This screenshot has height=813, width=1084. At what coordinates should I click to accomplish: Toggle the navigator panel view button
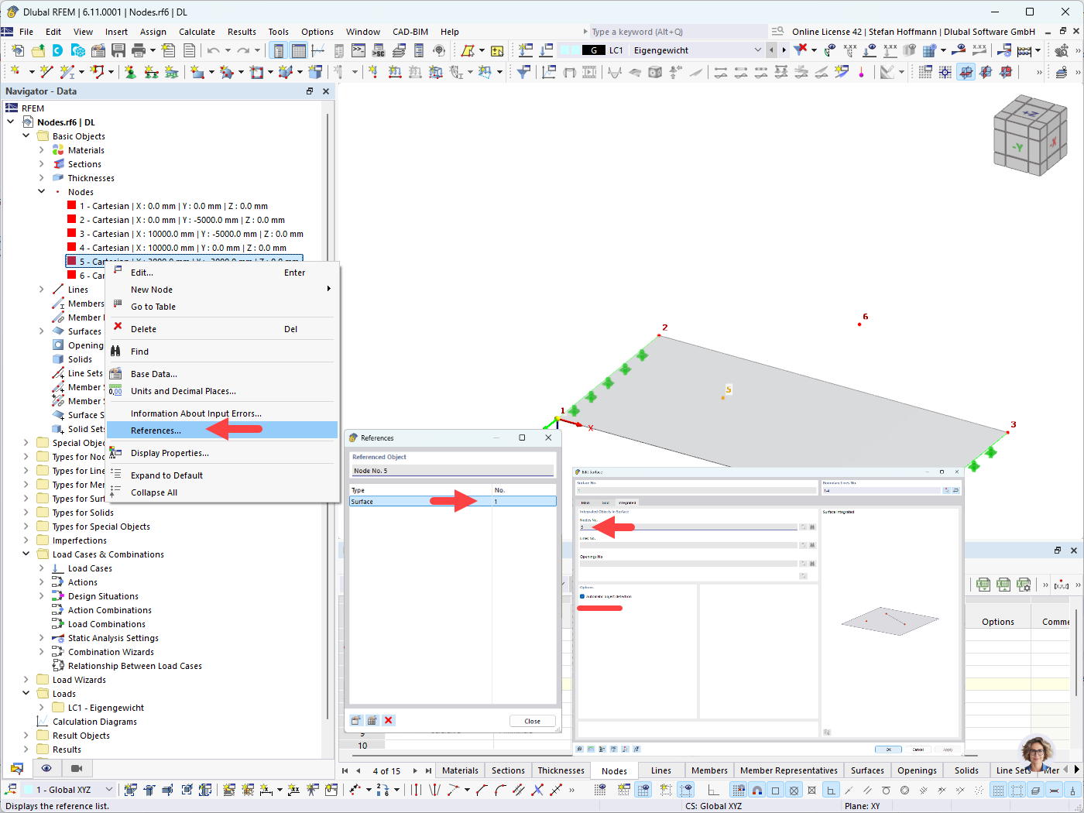278,50
